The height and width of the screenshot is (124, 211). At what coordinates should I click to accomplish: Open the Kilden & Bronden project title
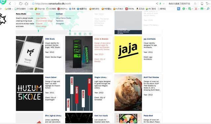click(101, 39)
